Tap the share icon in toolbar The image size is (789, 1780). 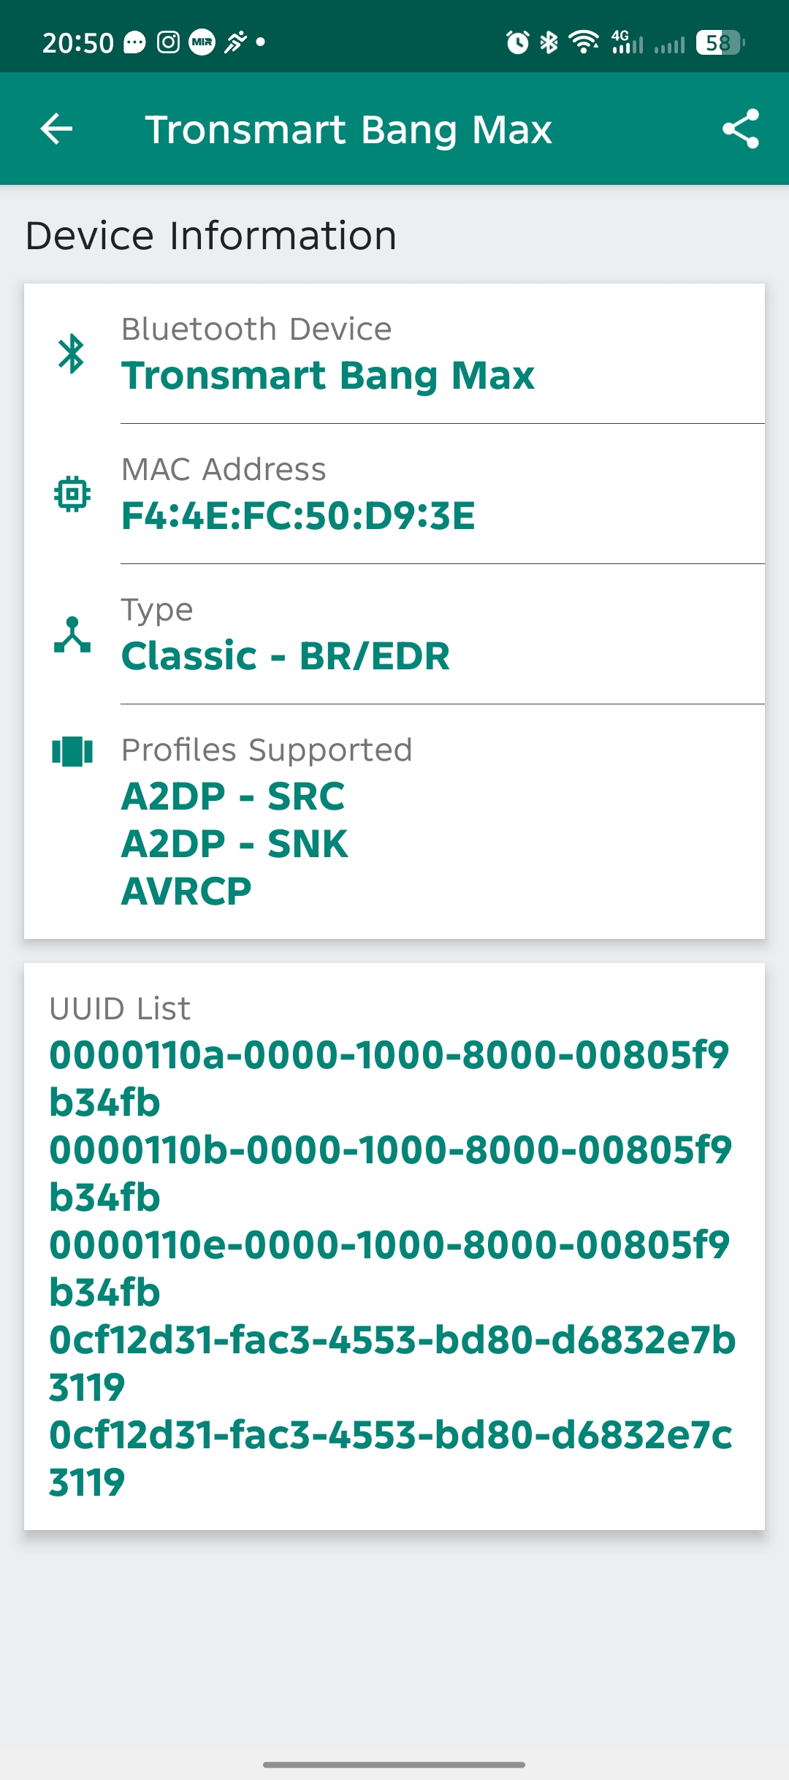pyautogui.click(x=740, y=129)
